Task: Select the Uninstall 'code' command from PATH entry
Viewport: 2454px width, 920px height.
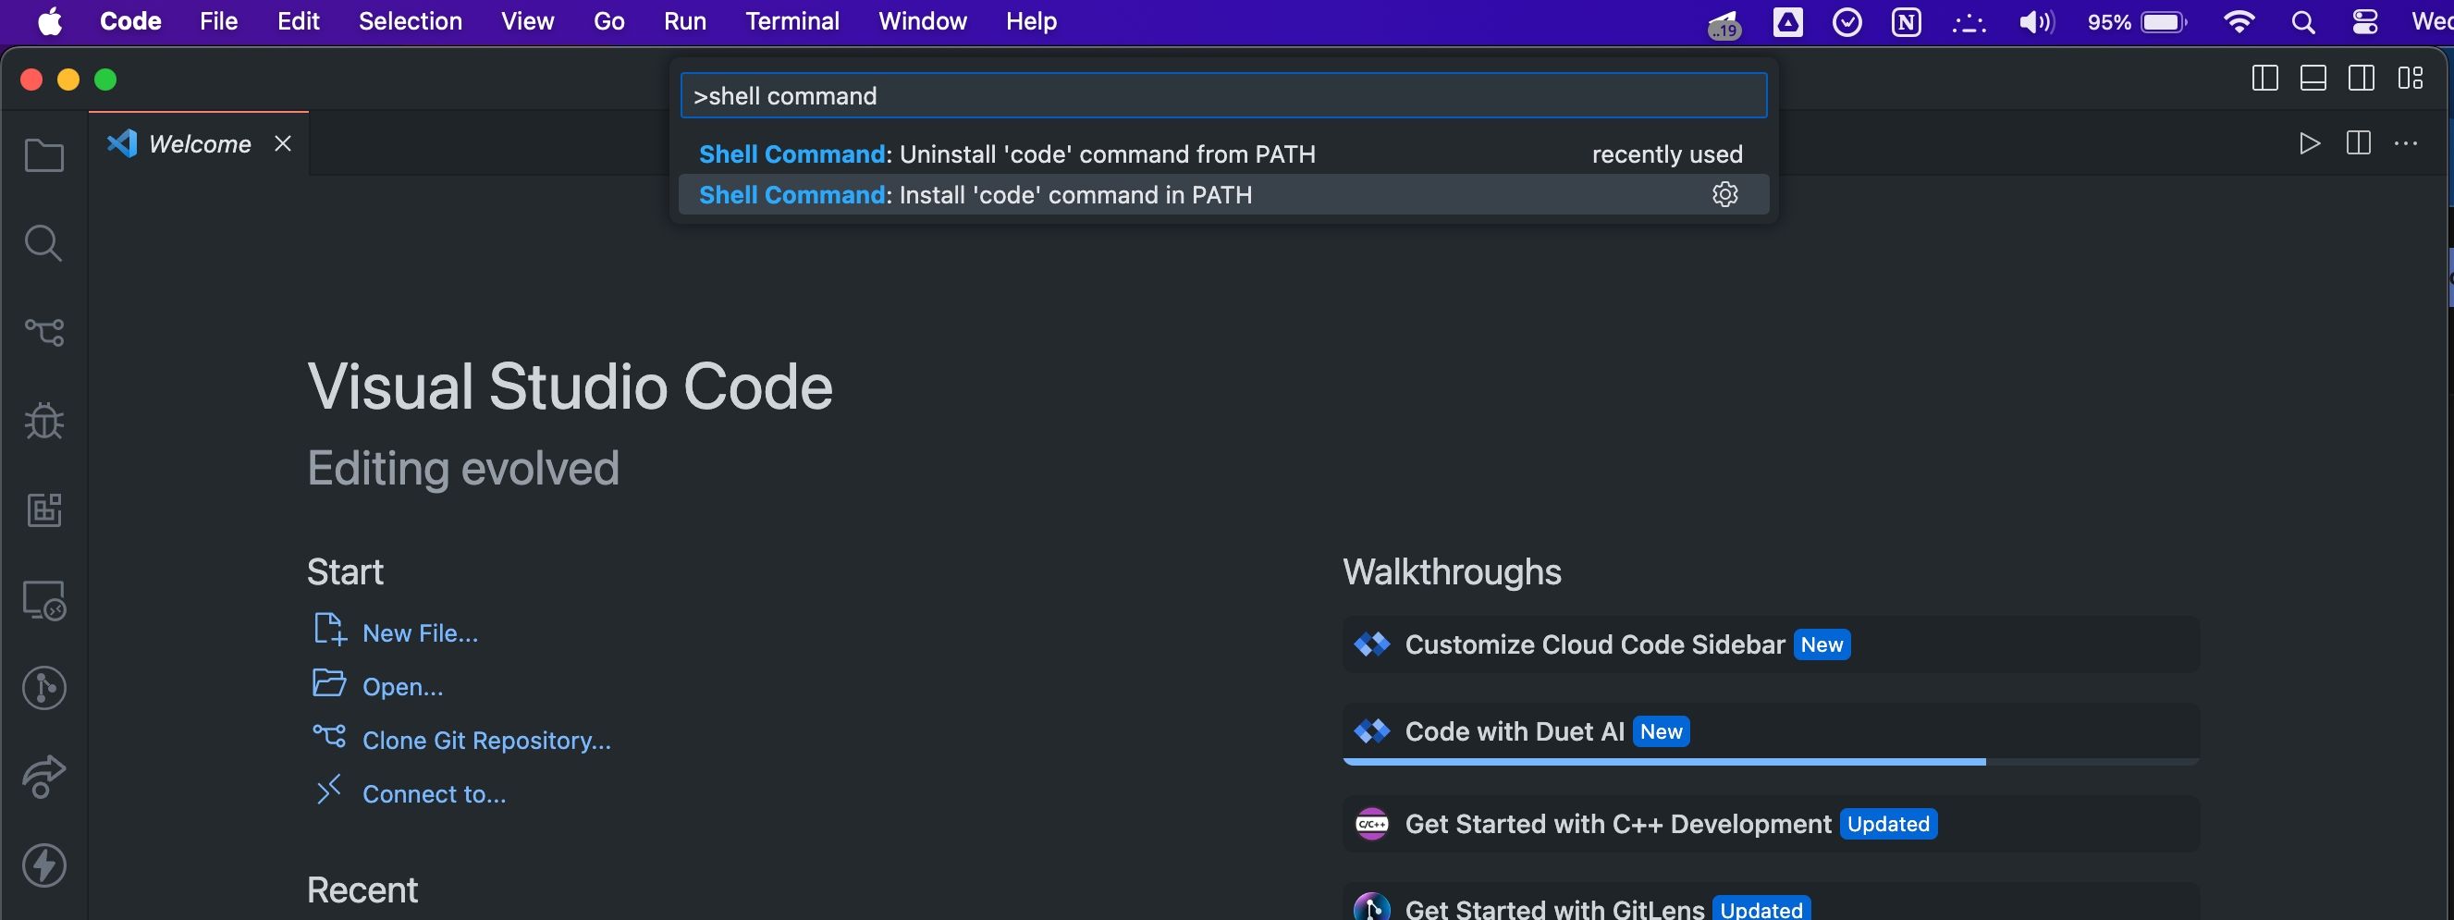Action: tap(1007, 153)
